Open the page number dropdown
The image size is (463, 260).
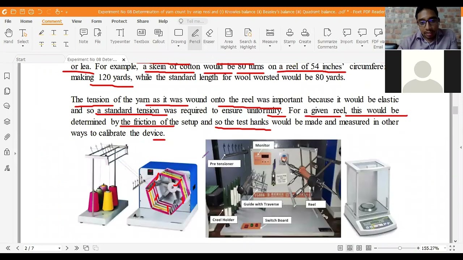click(59, 248)
